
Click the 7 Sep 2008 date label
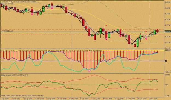[16, 99]
